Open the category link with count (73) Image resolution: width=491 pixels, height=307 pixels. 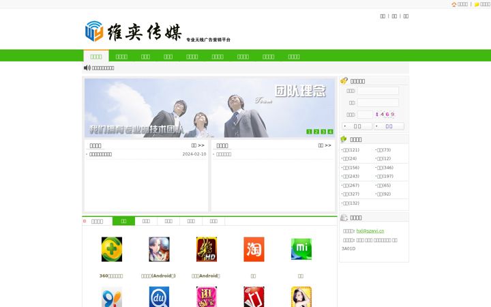coord(384,149)
